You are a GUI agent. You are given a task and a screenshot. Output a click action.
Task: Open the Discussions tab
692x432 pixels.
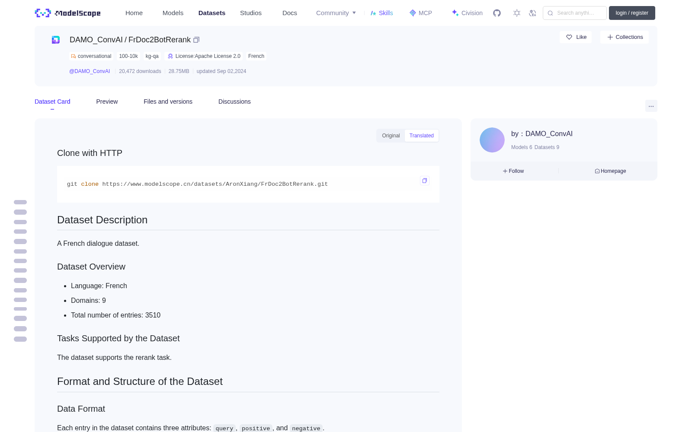tap(234, 102)
